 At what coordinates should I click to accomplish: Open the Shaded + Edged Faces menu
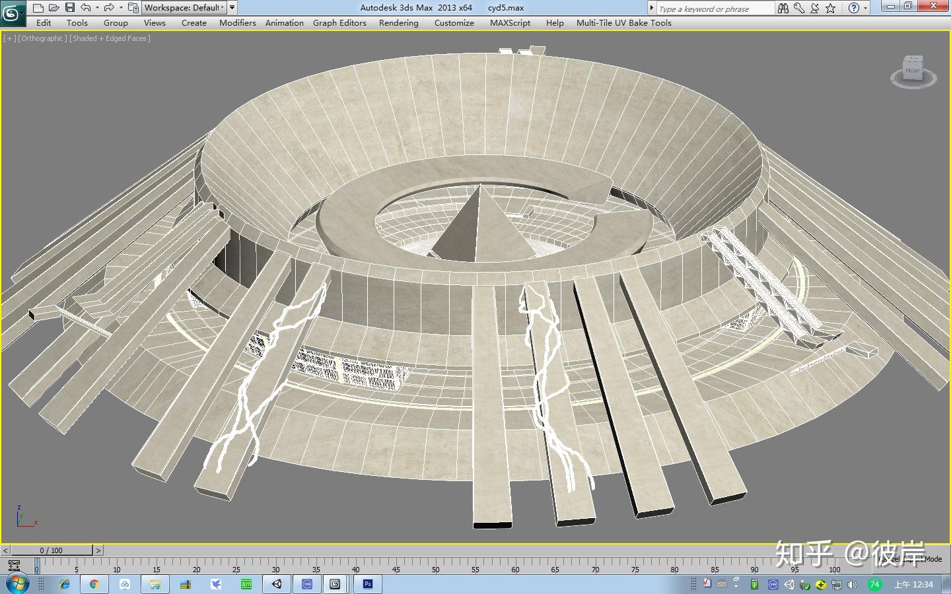point(110,38)
